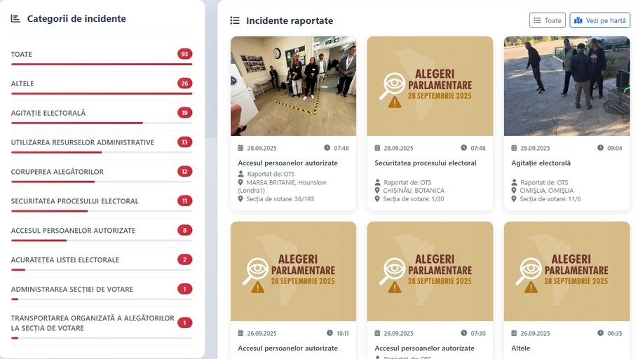Click the location pin beside CHIȘINĂU, BOTANICA
638x359 pixels.
[x=377, y=190]
